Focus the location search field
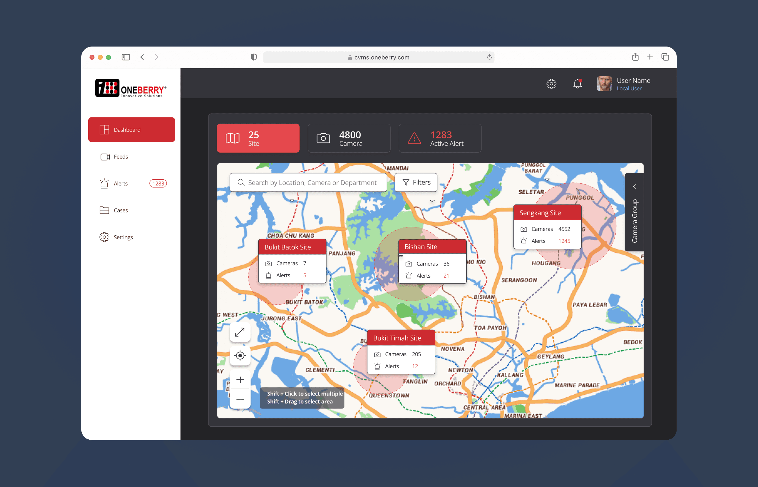Screen dimensions: 758x487 (308, 182)
